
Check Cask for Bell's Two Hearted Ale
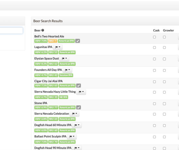point(154,37)
